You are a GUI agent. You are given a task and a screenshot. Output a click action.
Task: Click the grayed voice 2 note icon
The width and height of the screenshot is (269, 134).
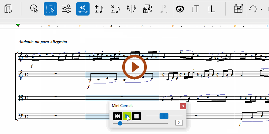(164, 9)
